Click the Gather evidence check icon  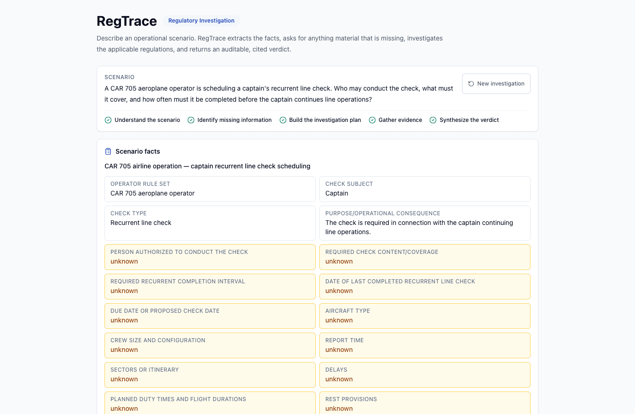372,120
